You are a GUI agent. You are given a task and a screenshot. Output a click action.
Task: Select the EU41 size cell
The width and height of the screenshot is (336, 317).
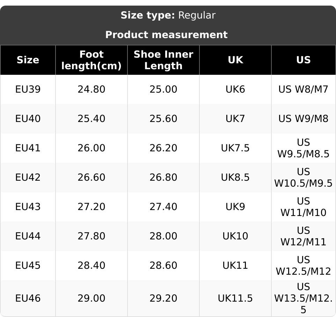point(28,148)
